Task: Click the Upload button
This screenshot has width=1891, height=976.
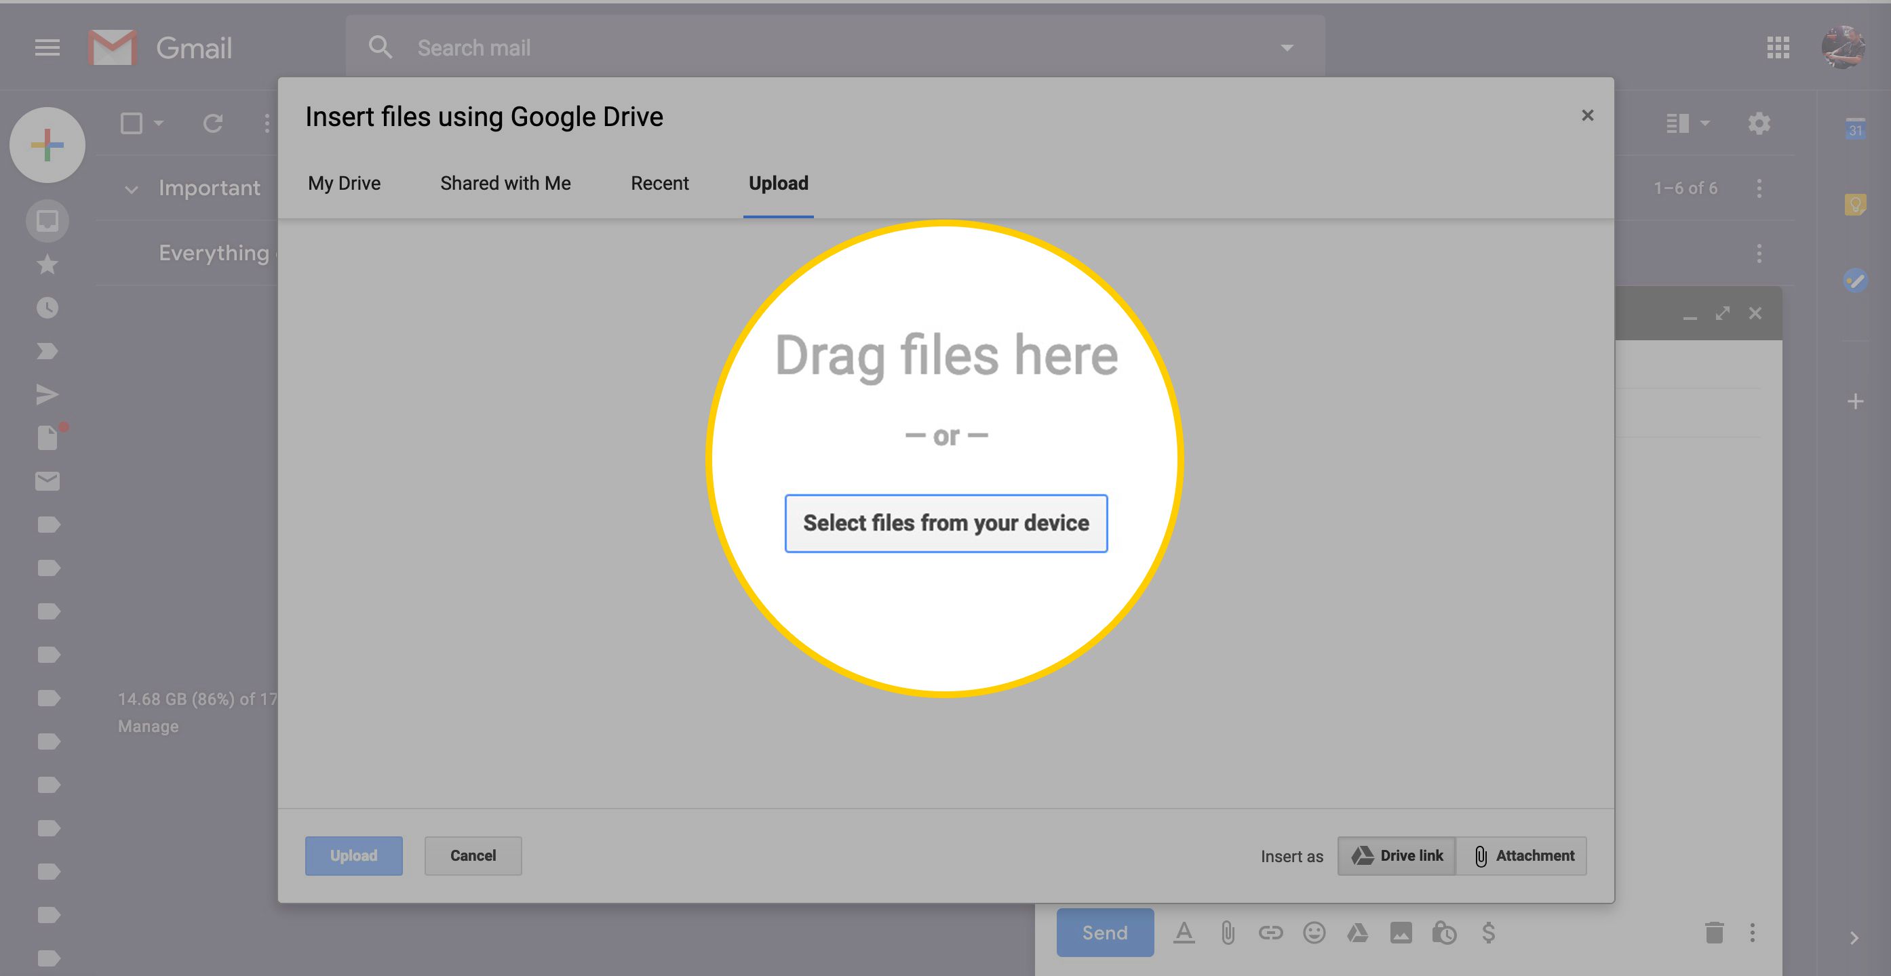Action: click(x=351, y=855)
